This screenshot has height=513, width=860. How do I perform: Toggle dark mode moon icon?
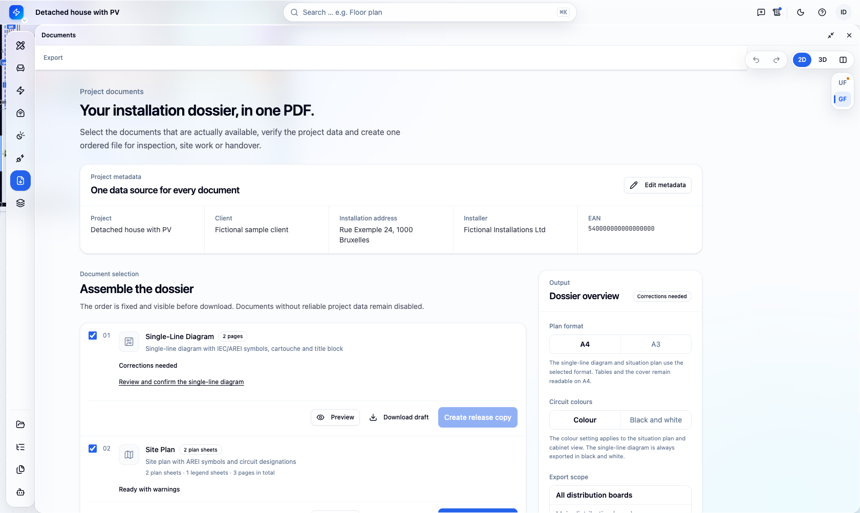click(801, 12)
